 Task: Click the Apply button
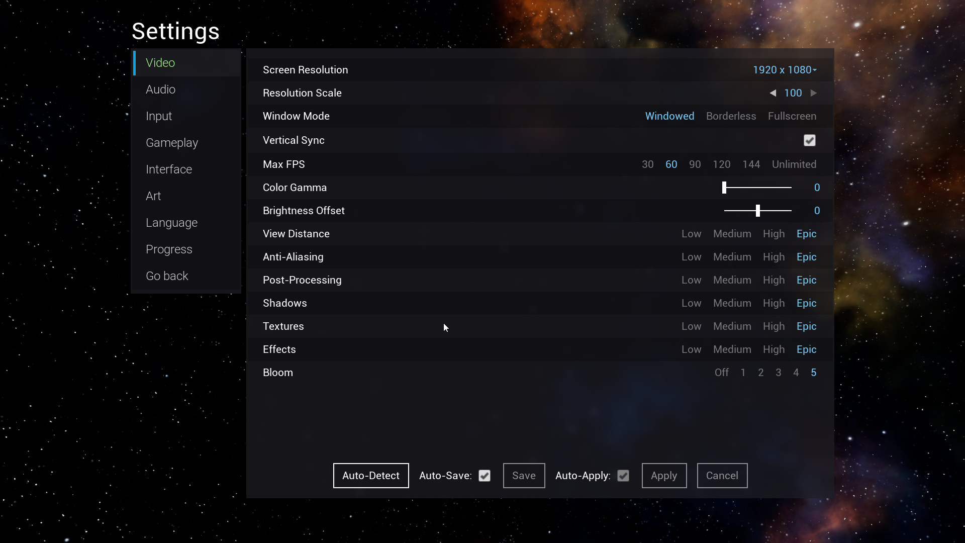pyautogui.click(x=664, y=476)
